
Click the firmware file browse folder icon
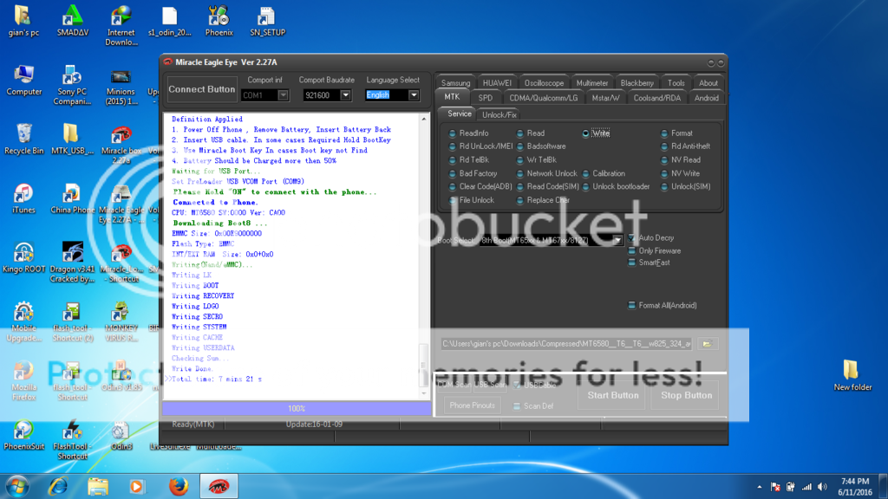pyautogui.click(x=708, y=344)
